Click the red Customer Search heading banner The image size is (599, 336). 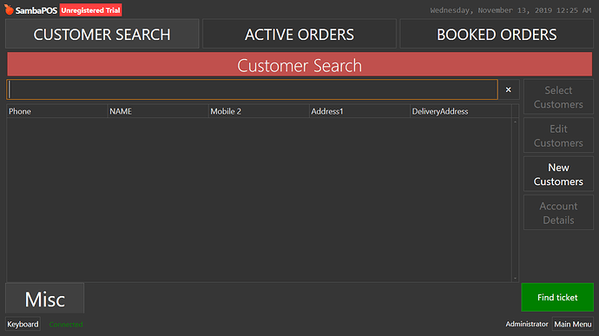299,64
